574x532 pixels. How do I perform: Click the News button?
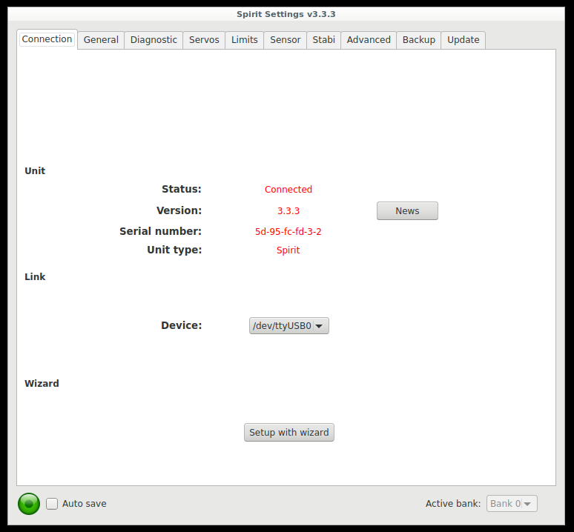(x=407, y=211)
